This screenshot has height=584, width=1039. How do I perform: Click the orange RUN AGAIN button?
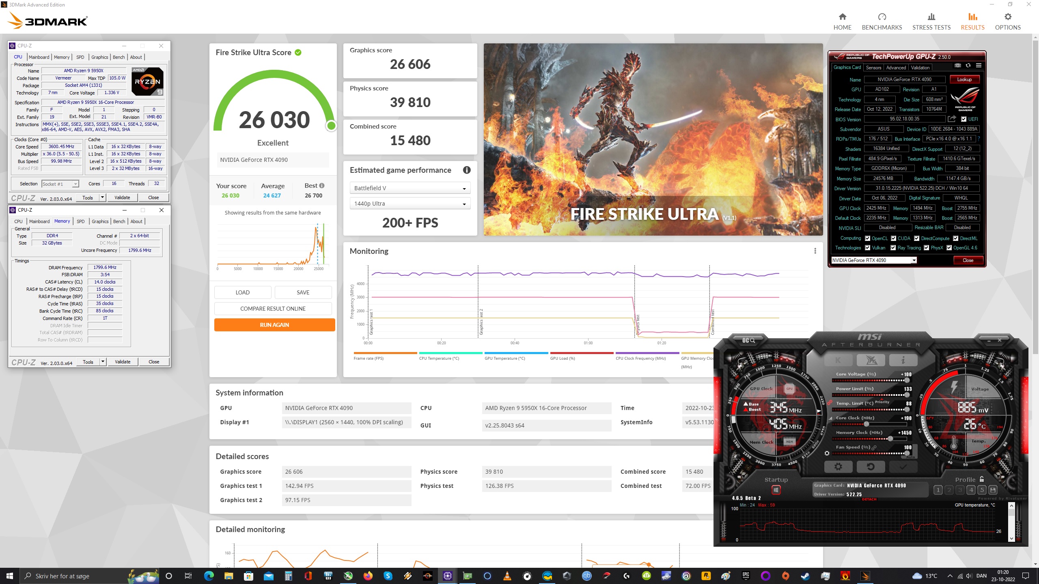[274, 325]
